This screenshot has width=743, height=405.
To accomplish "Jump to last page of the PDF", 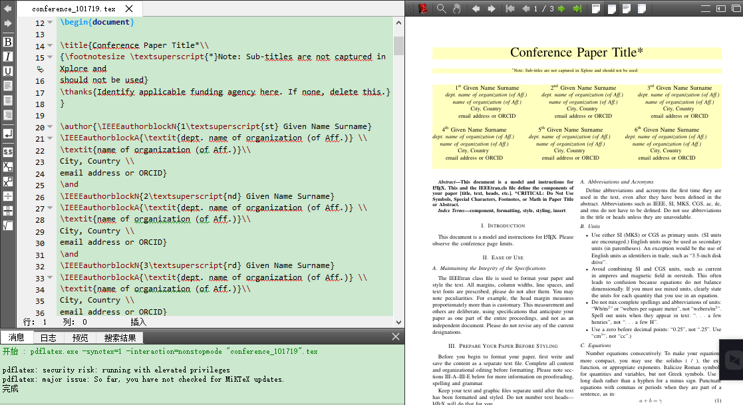I will tap(577, 9).
